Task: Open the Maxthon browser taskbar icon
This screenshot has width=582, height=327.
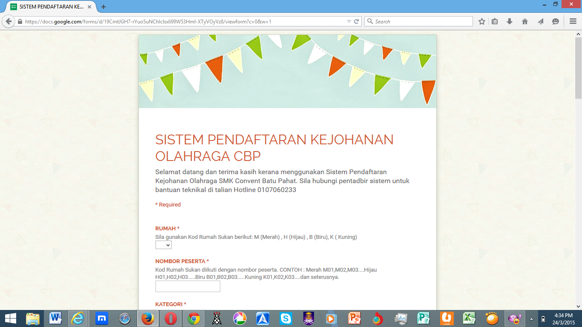Action: 101,318
